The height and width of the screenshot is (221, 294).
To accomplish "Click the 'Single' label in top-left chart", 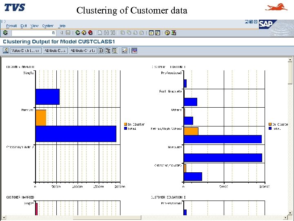I will click(29, 73).
